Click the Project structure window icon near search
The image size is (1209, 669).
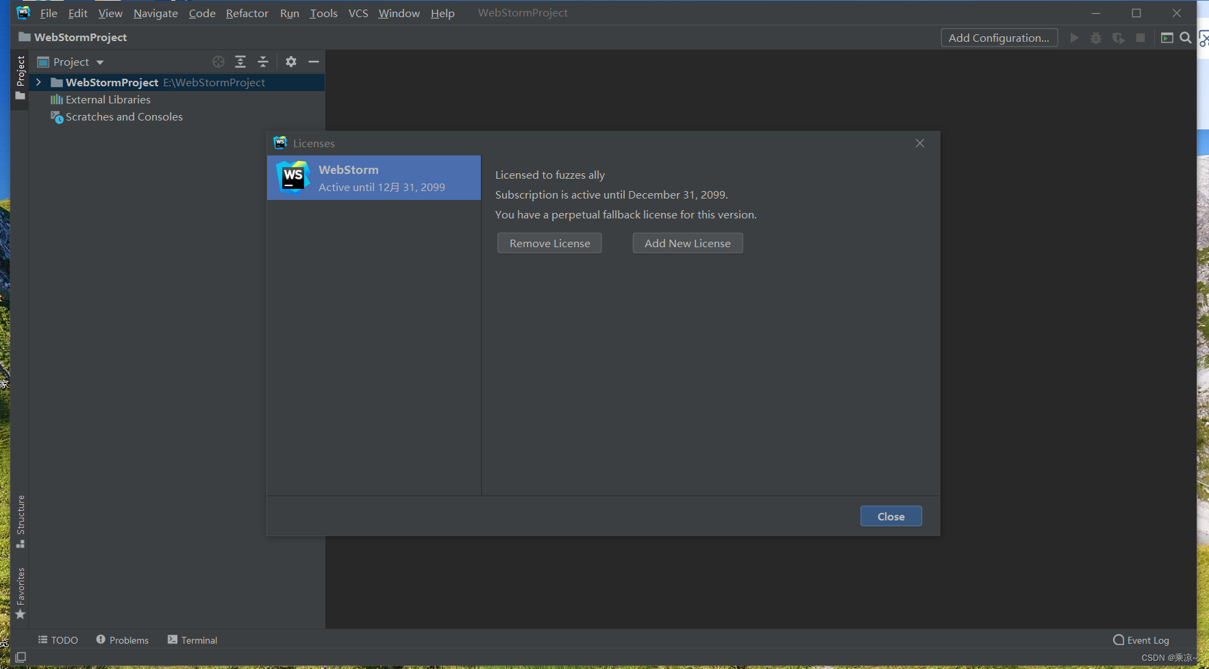(1167, 38)
